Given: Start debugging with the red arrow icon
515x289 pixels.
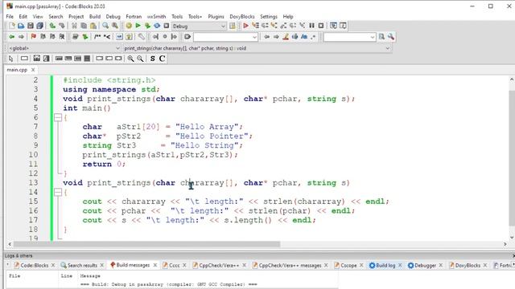Looking at the screenshot, I should coord(245,26).
